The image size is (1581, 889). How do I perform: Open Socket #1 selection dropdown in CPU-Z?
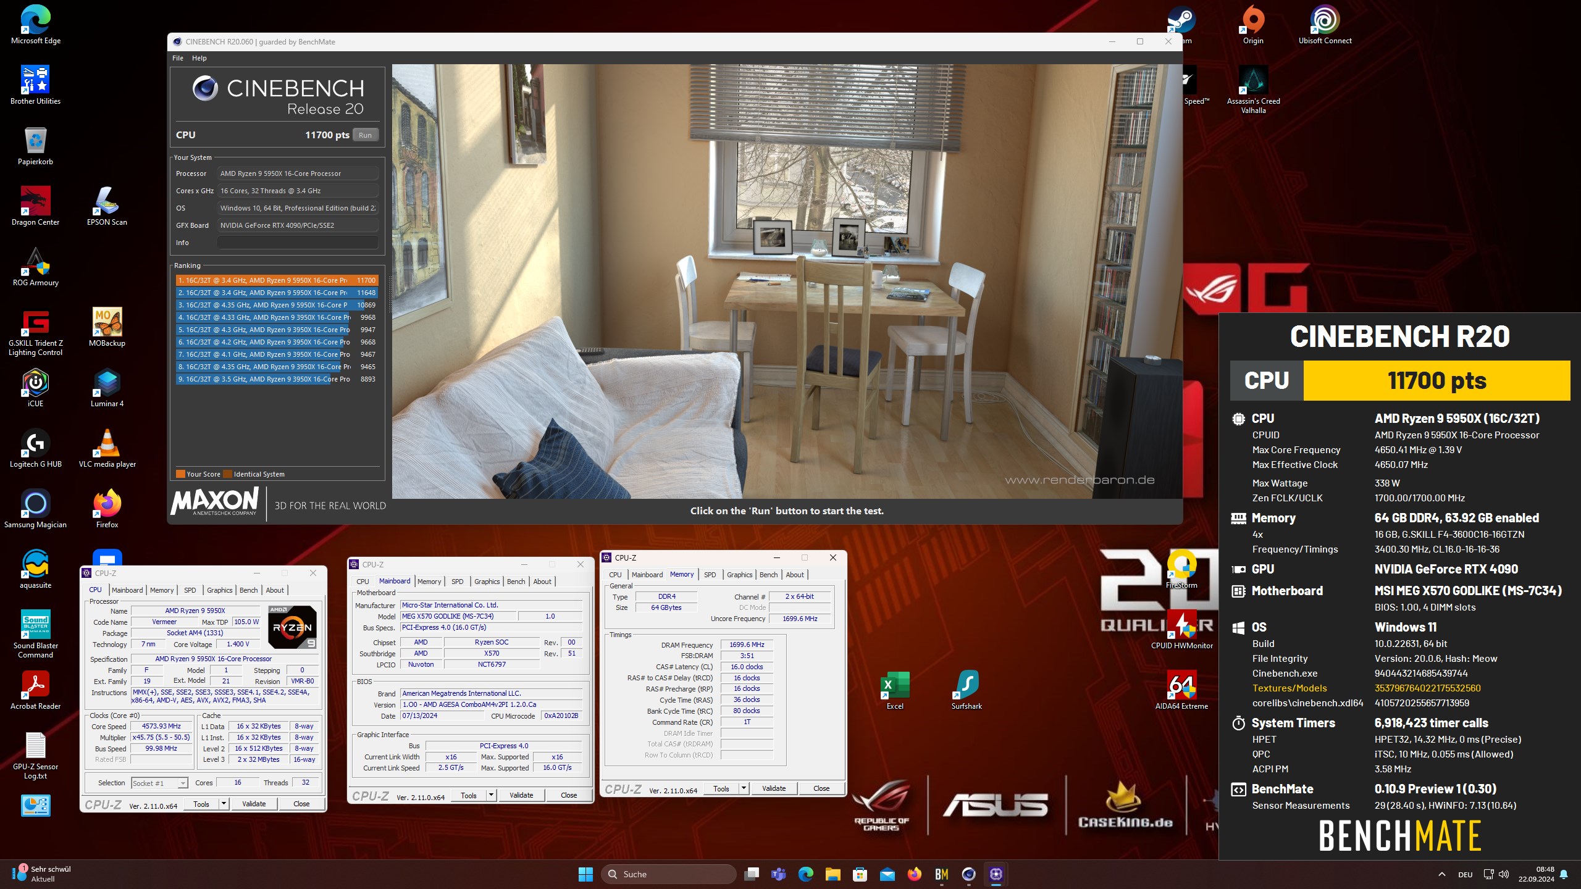click(159, 783)
